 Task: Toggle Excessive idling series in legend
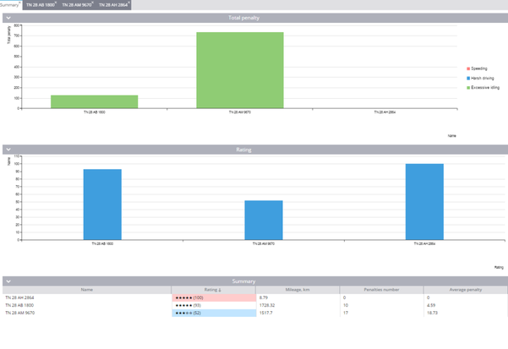click(484, 87)
